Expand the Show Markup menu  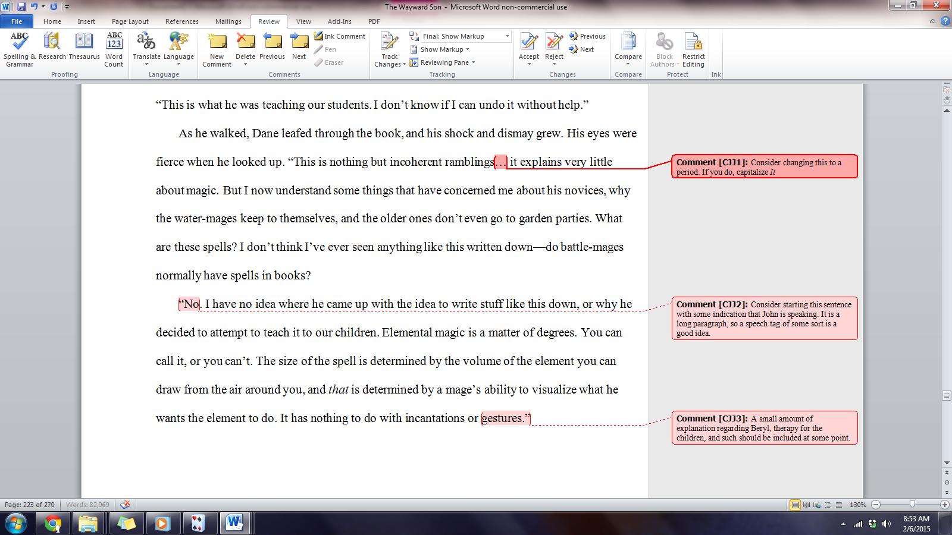pyautogui.click(x=444, y=49)
